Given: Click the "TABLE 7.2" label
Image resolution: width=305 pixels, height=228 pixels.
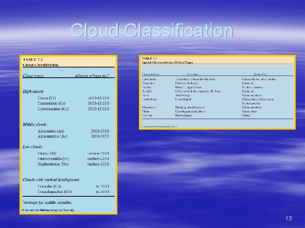Looking at the screenshot, I should (x=33, y=60).
